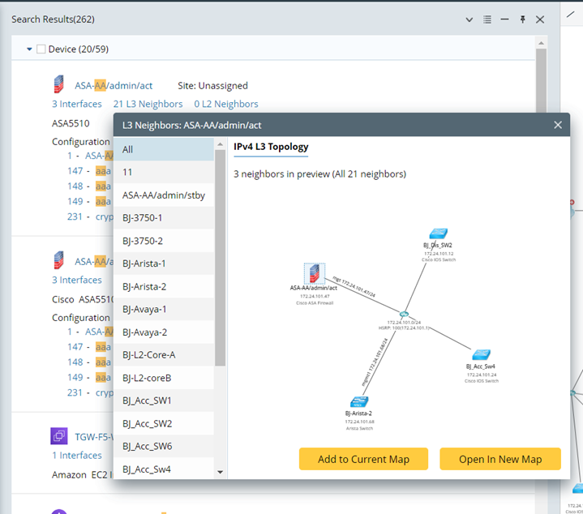Click the TGW-F5 device icon

pos(59,435)
